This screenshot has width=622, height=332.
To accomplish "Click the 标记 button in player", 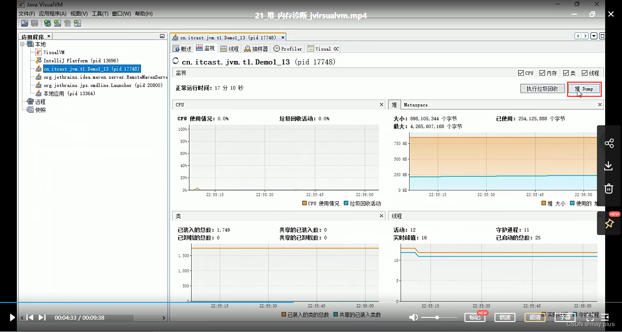I will pos(475,317).
